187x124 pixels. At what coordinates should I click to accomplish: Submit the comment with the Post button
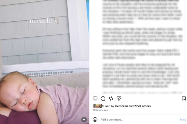pos(183,119)
